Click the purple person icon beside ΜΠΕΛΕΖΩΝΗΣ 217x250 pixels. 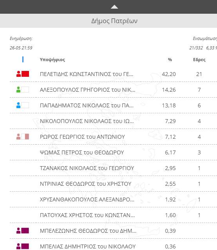[x=18, y=231]
